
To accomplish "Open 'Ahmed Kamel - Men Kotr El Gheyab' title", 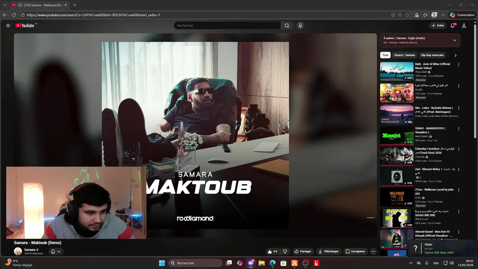I will click(x=434, y=234).
